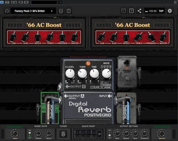Toggle the Noise Gate ON/OFF switch
The image size is (178, 141).
coord(30,134)
